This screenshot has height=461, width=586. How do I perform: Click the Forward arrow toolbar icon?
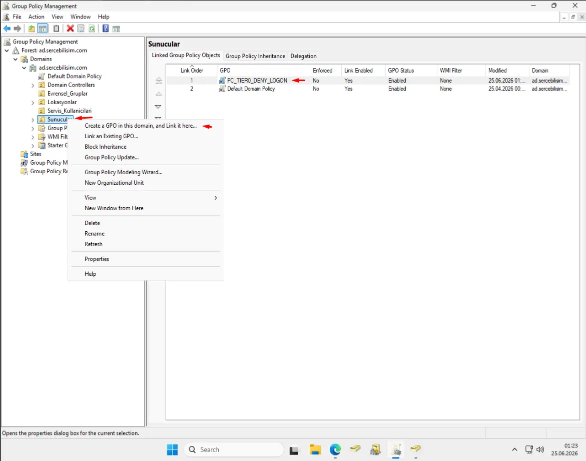coord(17,29)
